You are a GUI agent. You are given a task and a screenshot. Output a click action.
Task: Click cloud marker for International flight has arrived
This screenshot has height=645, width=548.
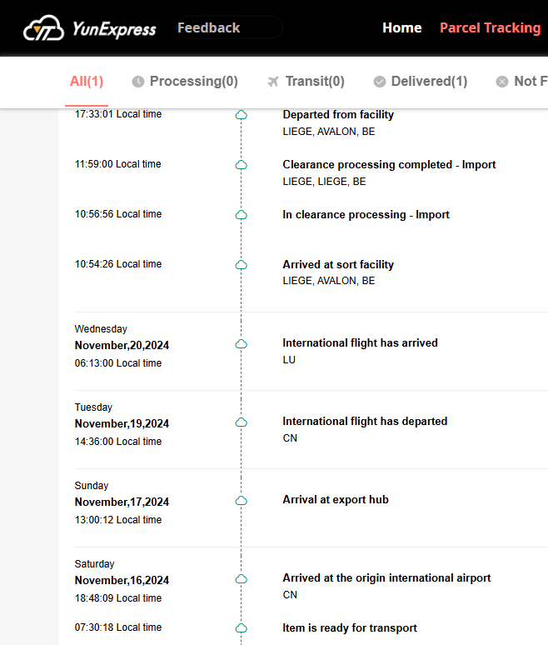click(242, 343)
